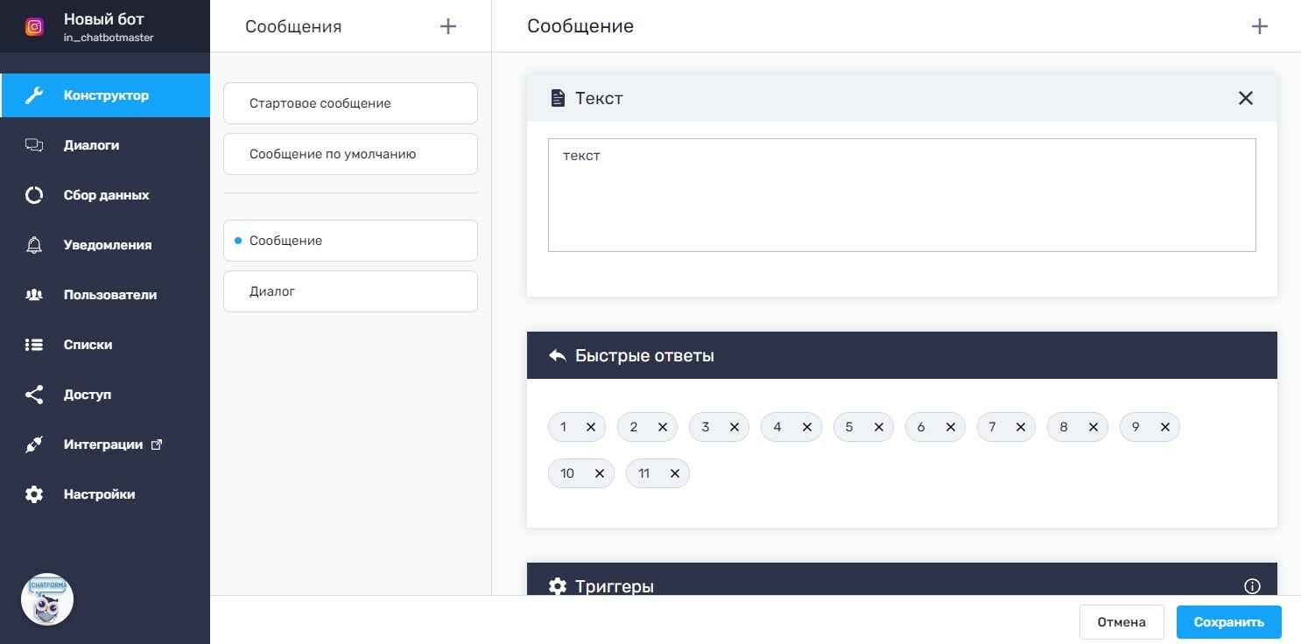Close the Текст block

pos(1246,98)
